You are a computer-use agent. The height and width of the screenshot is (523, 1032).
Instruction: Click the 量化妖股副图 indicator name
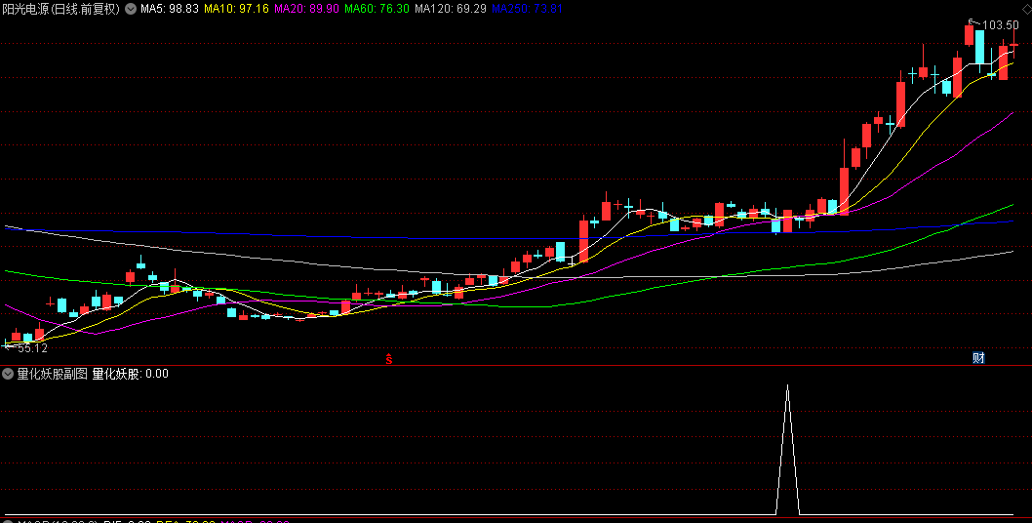click(52, 374)
